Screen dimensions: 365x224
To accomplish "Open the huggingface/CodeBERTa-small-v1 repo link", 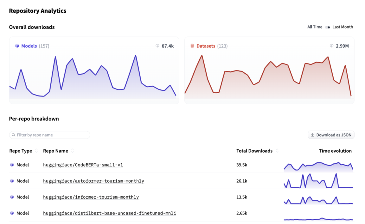I will 83,165.
